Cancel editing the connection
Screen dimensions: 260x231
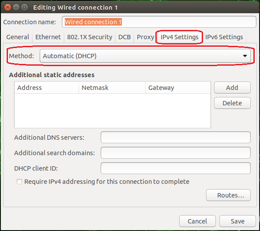tap(197, 221)
